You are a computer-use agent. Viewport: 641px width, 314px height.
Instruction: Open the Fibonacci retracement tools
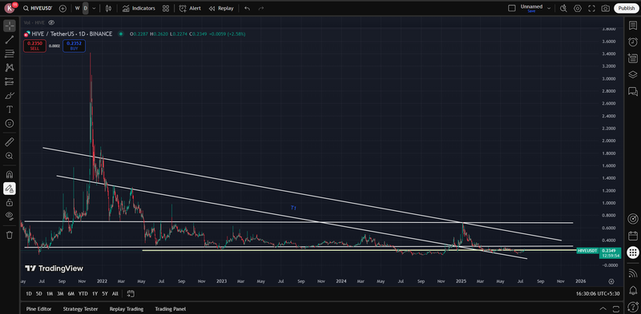(10, 54)
